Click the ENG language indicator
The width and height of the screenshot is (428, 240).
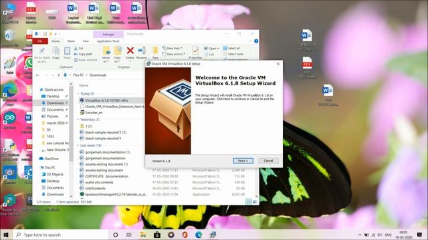click(x=389, y=235)
